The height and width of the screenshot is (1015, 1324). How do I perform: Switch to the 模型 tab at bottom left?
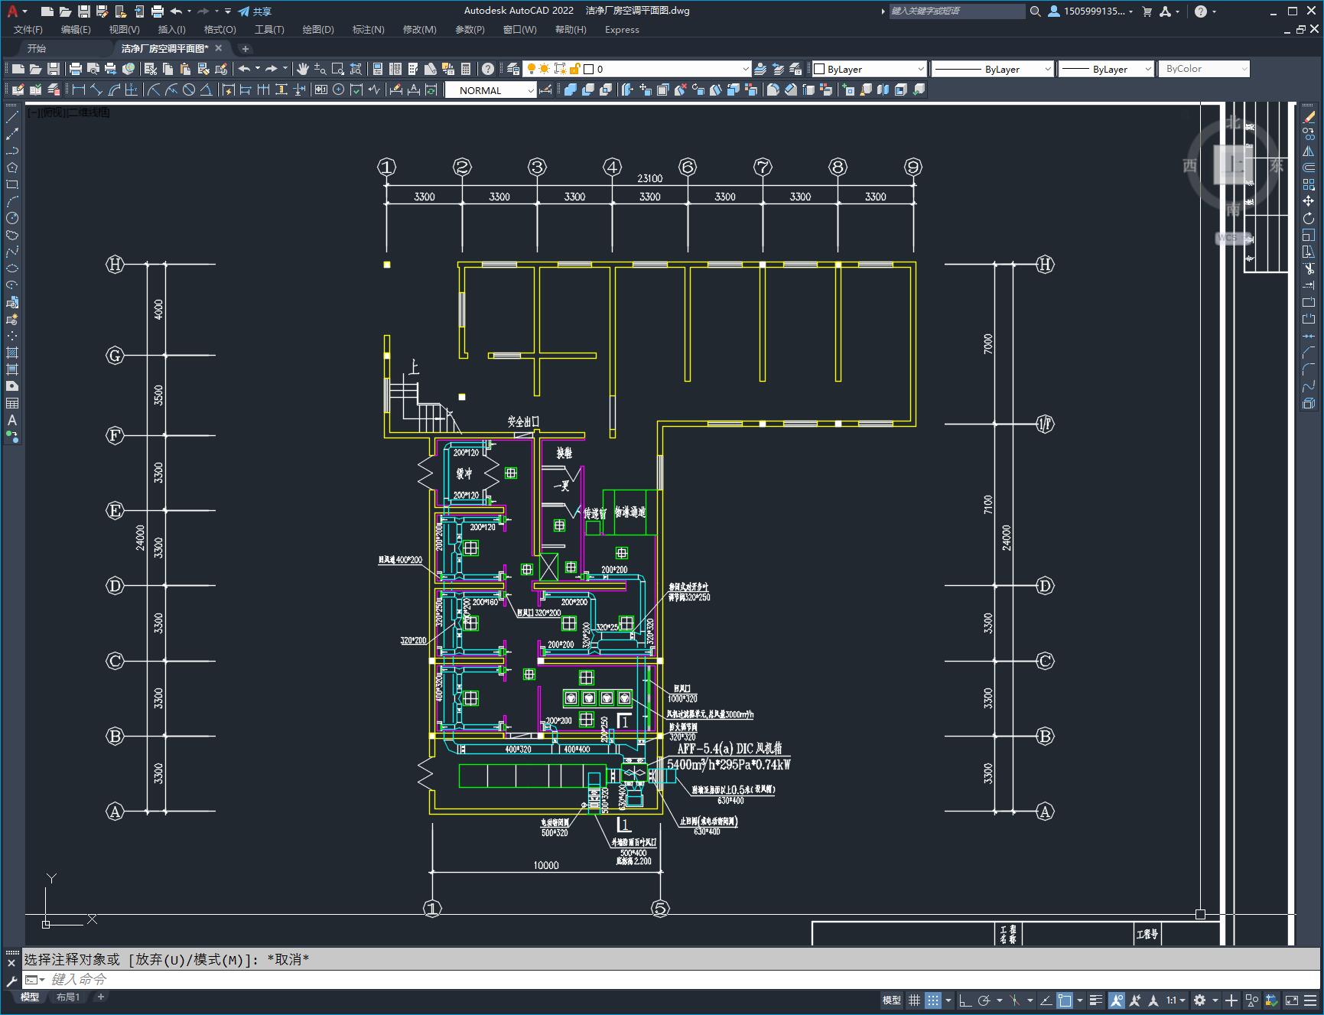coord(30,997)
